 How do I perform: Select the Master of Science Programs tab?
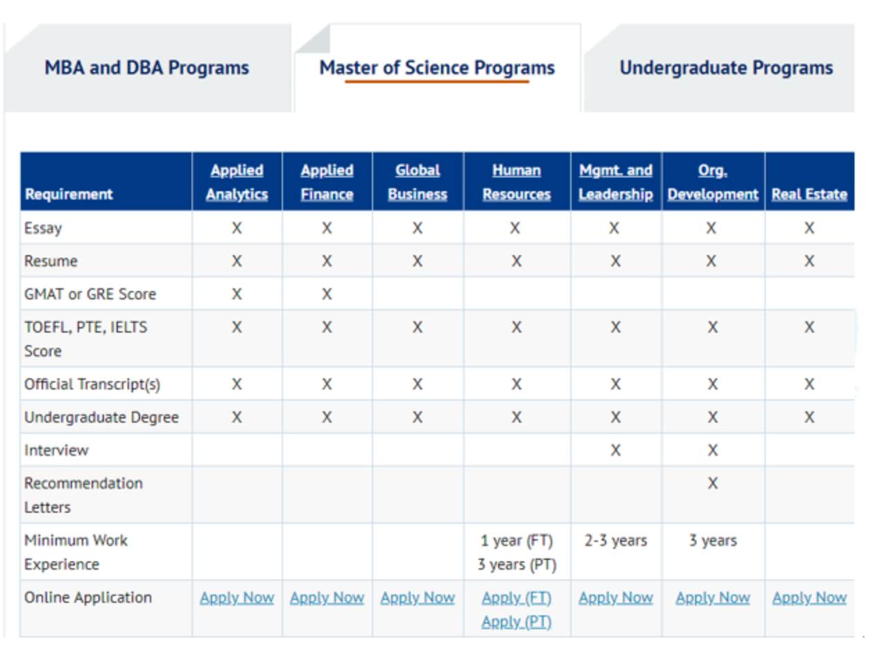click(437, 68)
